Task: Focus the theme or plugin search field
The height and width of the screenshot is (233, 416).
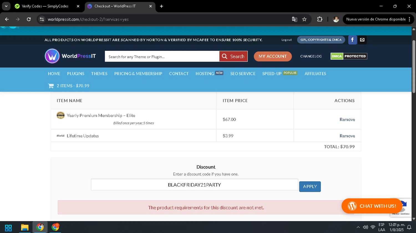Action: pyautogui.click(x=162, y=56)
